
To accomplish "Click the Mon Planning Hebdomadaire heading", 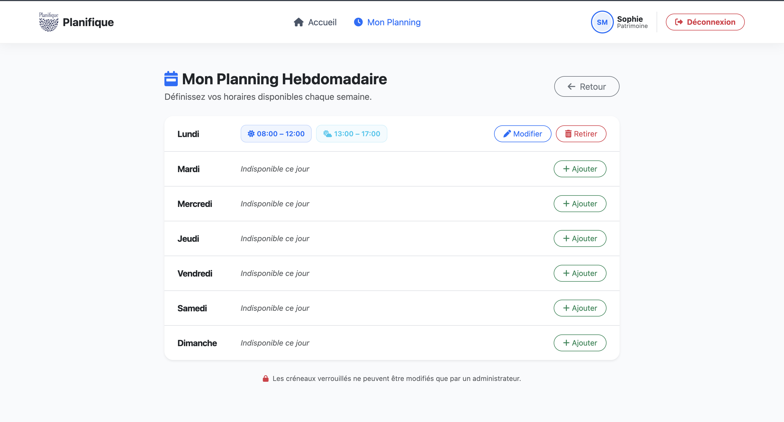I will pos(284,79).
